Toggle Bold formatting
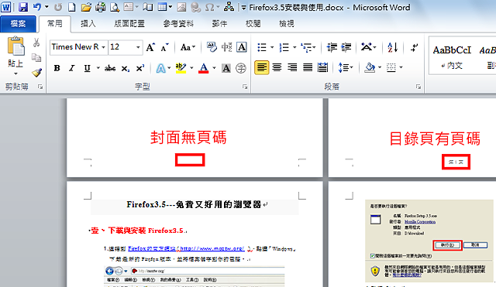Viewport: 496px width, 287px height. 57,68
